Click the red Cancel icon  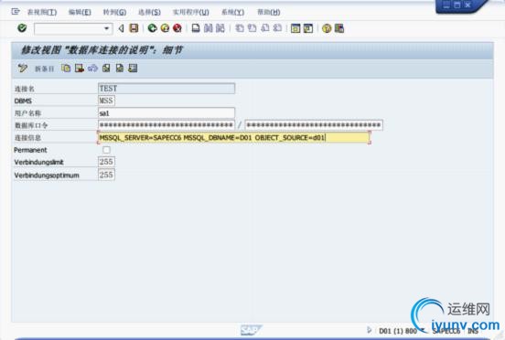pyautogui.click(x=177, y=28)
